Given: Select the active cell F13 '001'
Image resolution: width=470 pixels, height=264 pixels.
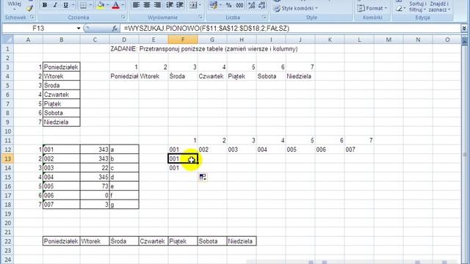Looking at the screenshot, I should click(x=183, y=158).
